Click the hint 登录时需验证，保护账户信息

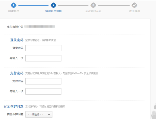tap(41, 40)
